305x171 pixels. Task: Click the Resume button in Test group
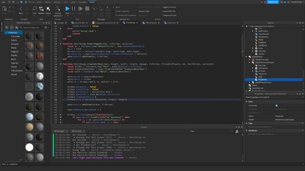(x=80, y=9)
